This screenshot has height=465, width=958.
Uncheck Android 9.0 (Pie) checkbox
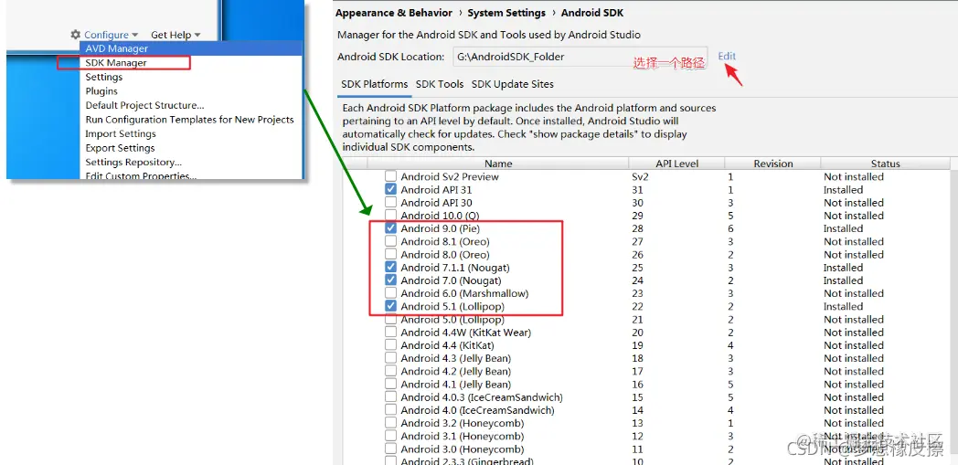coord(391,228)
